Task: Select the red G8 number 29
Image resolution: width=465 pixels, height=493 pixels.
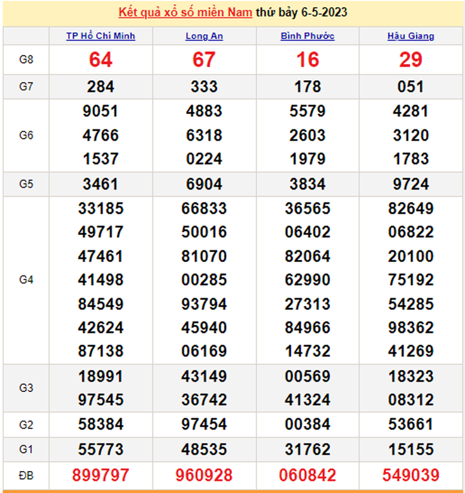Action: (411, 60)
